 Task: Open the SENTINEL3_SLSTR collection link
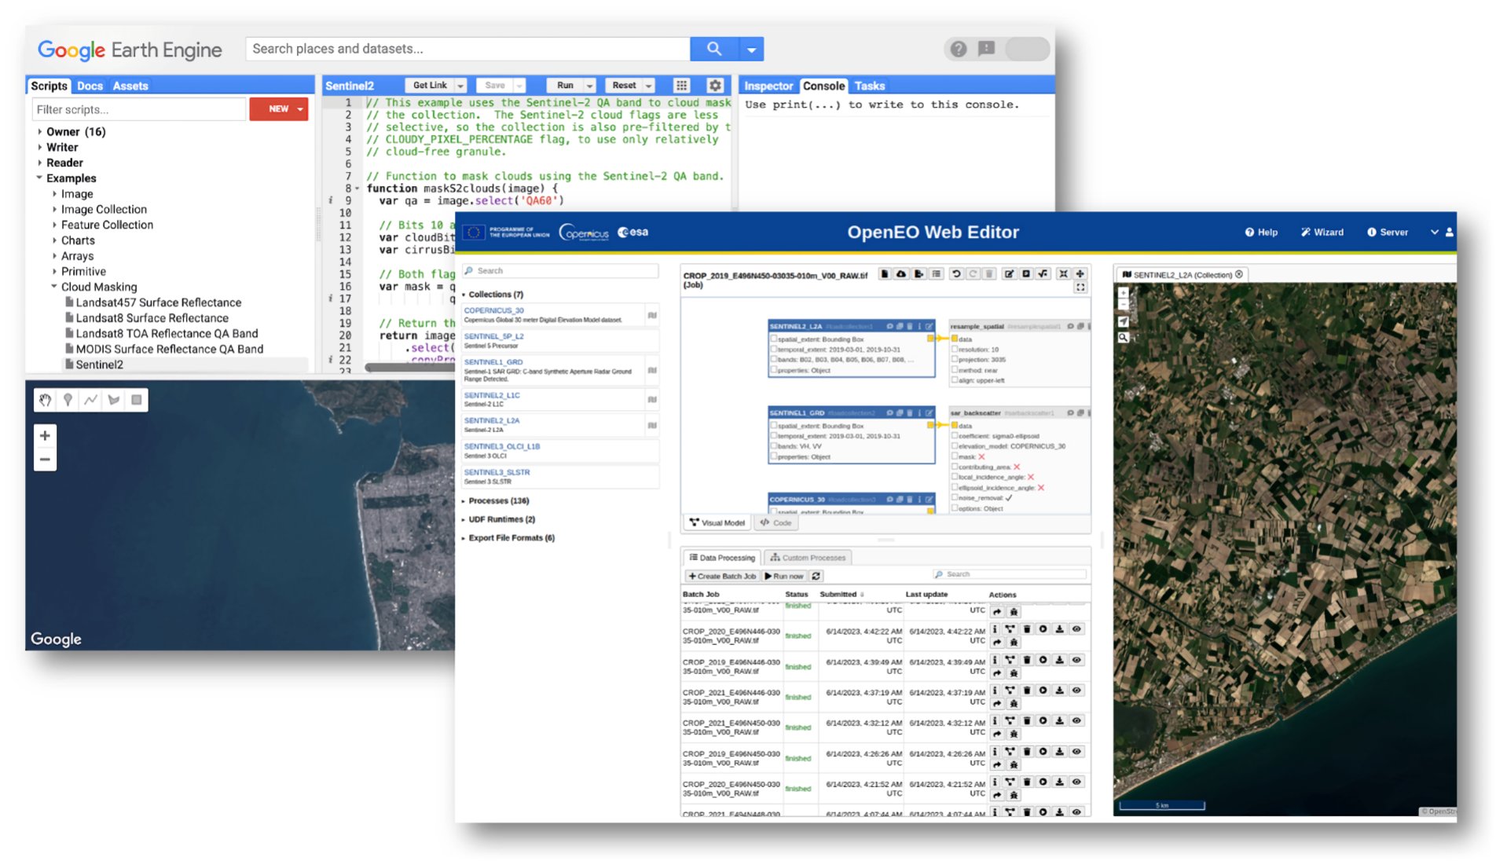[x=497, y=473]
